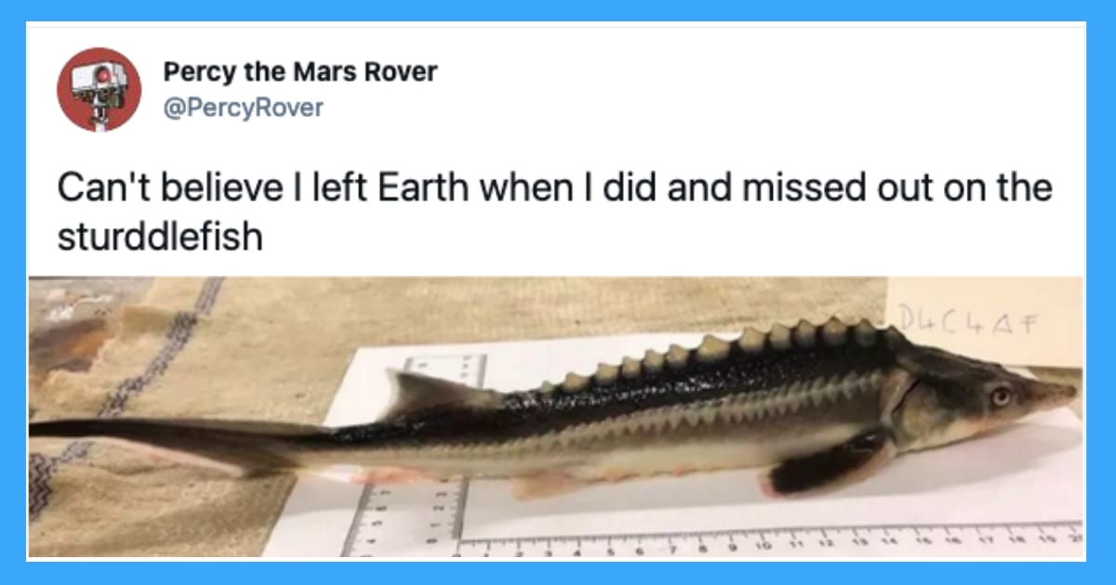The image size is (1116, 585).
Task: Click the number 10 on the ruler
Action: pos(762,548)
